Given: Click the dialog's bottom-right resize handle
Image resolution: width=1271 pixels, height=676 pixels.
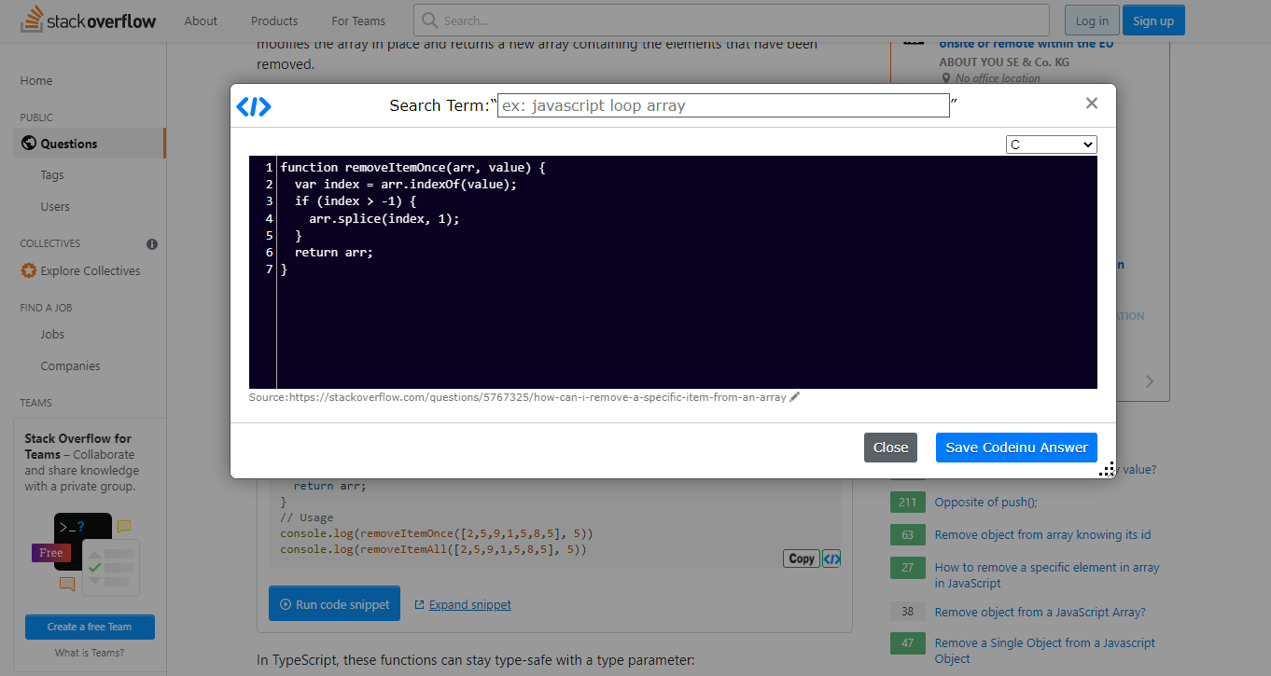Looking at the screenshot, I should (x=1106, y=469).
